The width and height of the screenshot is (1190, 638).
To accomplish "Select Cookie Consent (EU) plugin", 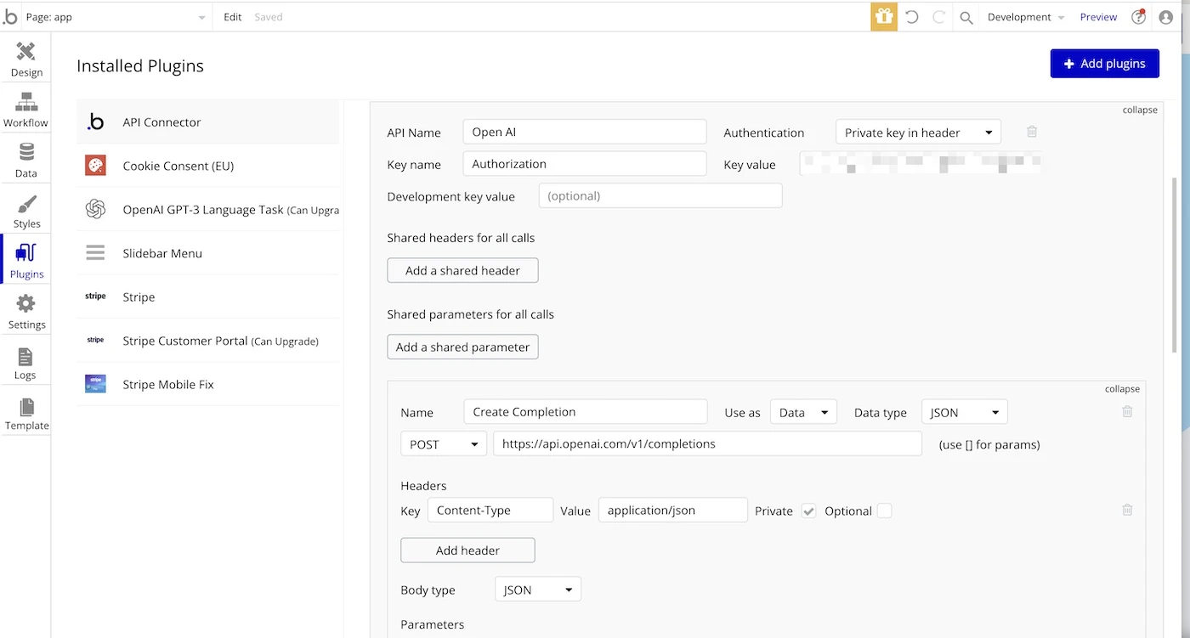I will click(x=207, y=166).
